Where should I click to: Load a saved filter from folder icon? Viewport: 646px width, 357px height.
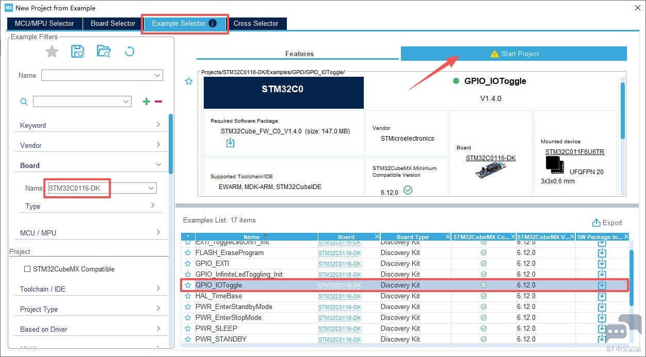[x=104, y=51]
